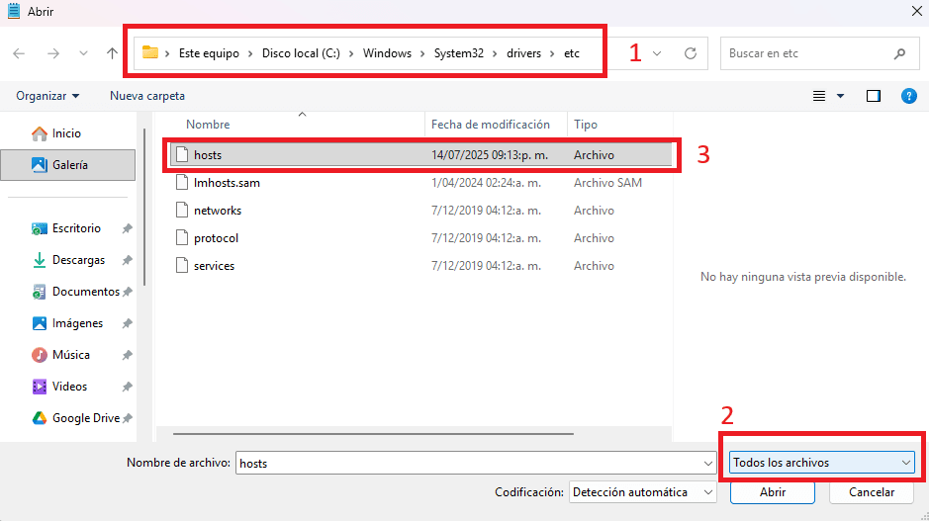Open Google Drive in the sidebar
Image resolution: width=929 pixels, height=521 pixels.
click(85, 418)
